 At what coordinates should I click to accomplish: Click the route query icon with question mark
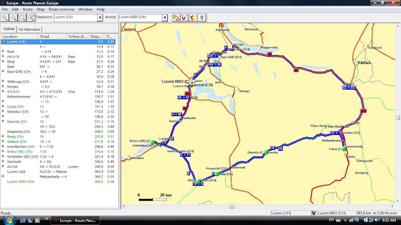click(x=193, y=17)
